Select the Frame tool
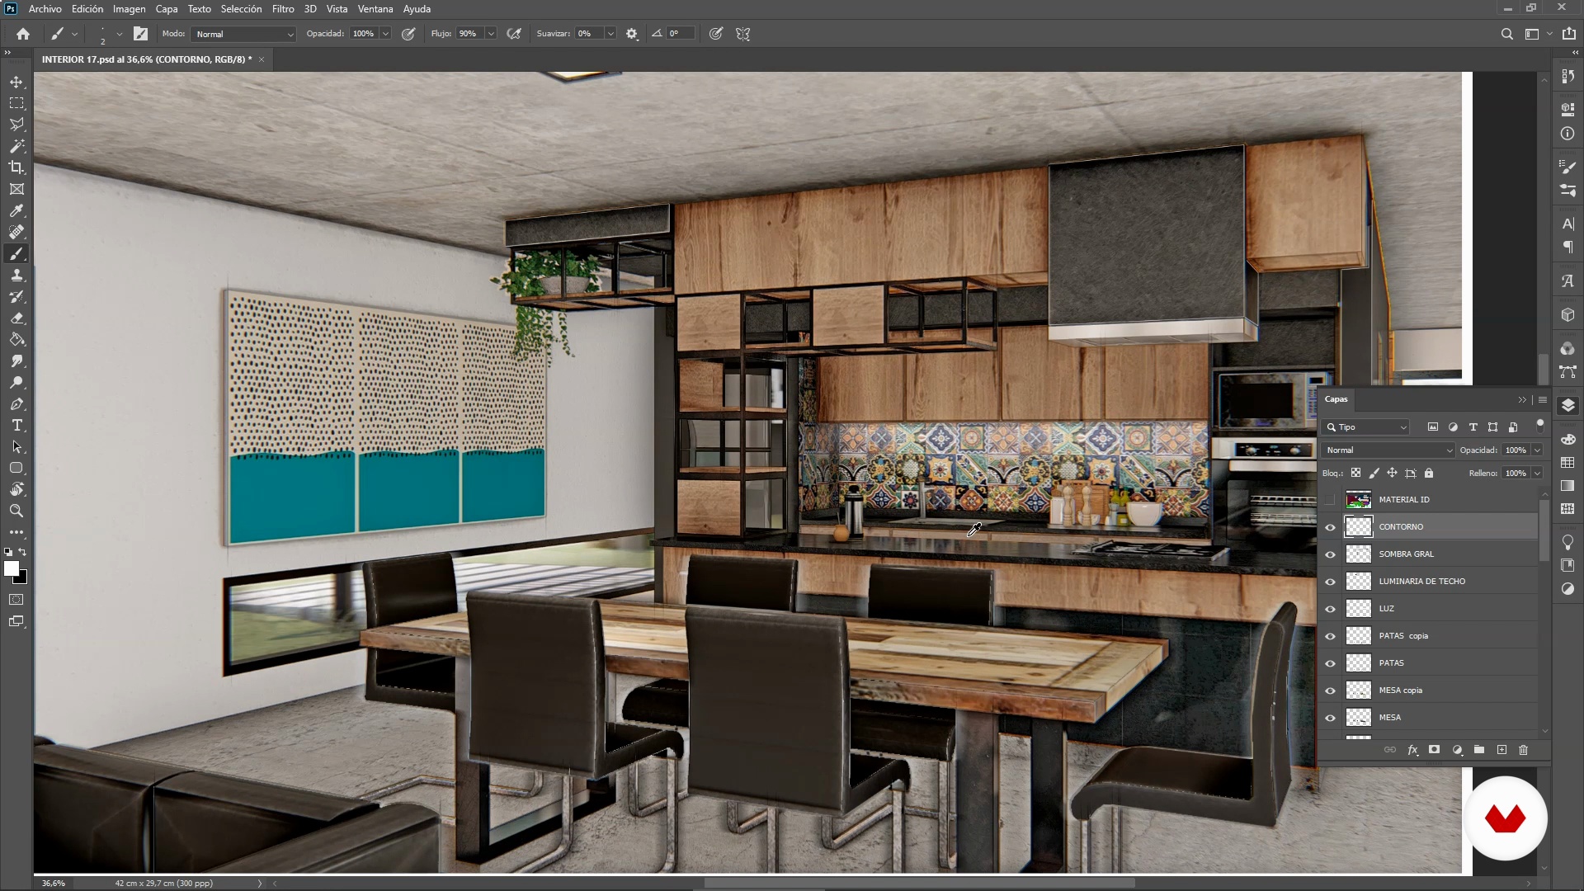 tap(16, 189)
